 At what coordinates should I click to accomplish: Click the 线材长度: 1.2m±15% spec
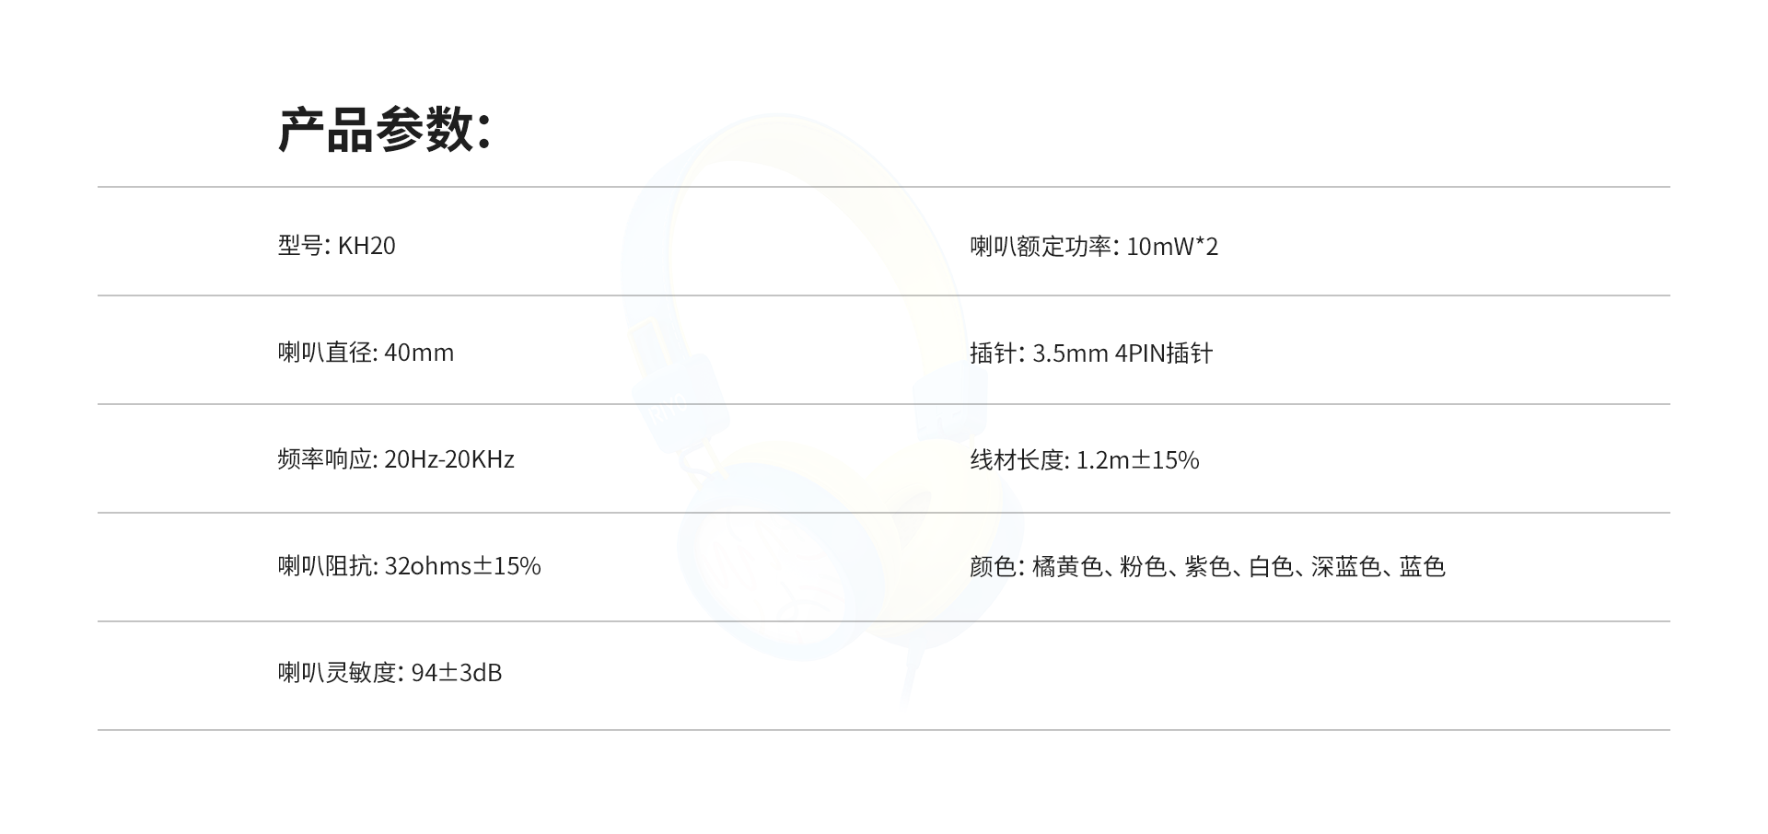pos(1085,460)
